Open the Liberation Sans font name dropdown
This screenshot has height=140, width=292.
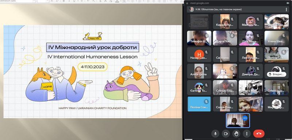point(34,1)
